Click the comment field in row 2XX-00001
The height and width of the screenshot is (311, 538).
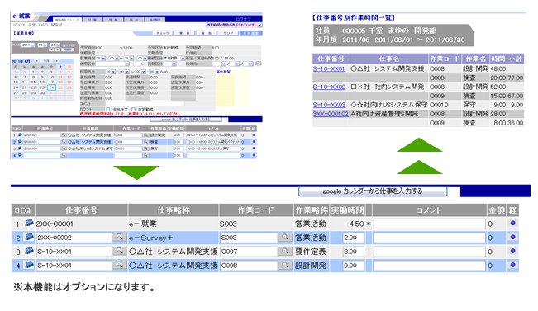[429, 224]
